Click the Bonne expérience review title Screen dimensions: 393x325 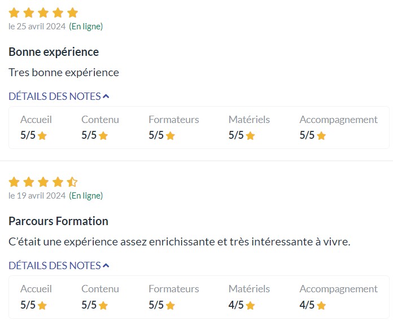coord(54,52)
